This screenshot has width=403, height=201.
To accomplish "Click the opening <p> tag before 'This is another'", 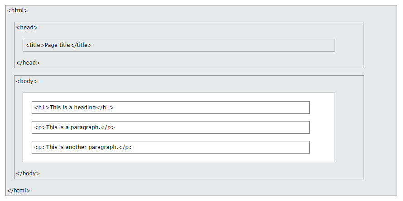I will click(40, 147).
